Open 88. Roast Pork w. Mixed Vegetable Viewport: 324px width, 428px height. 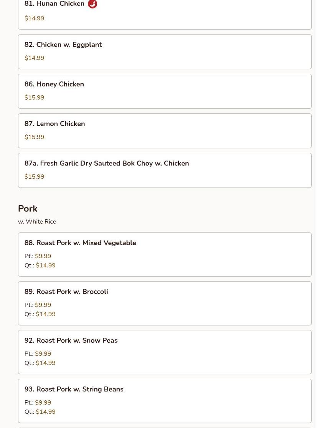point(80,243)
